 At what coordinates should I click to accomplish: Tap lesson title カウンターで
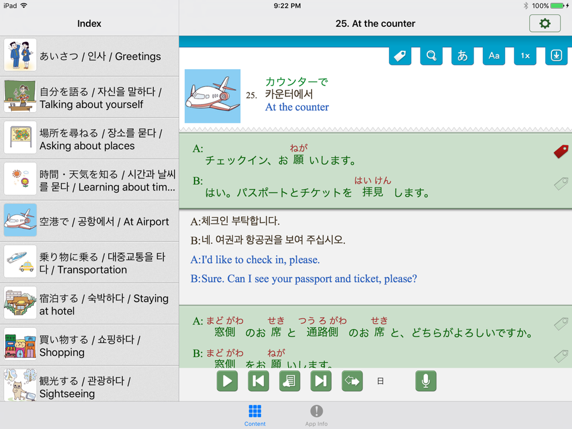296,81
